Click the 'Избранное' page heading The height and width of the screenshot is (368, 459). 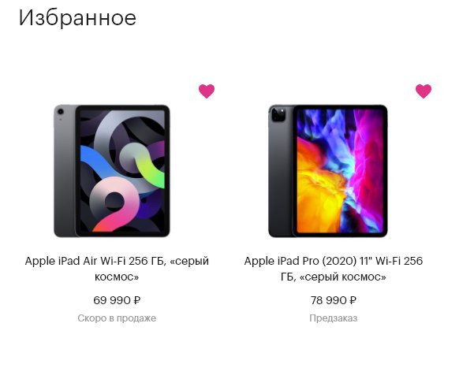[77, 18]
